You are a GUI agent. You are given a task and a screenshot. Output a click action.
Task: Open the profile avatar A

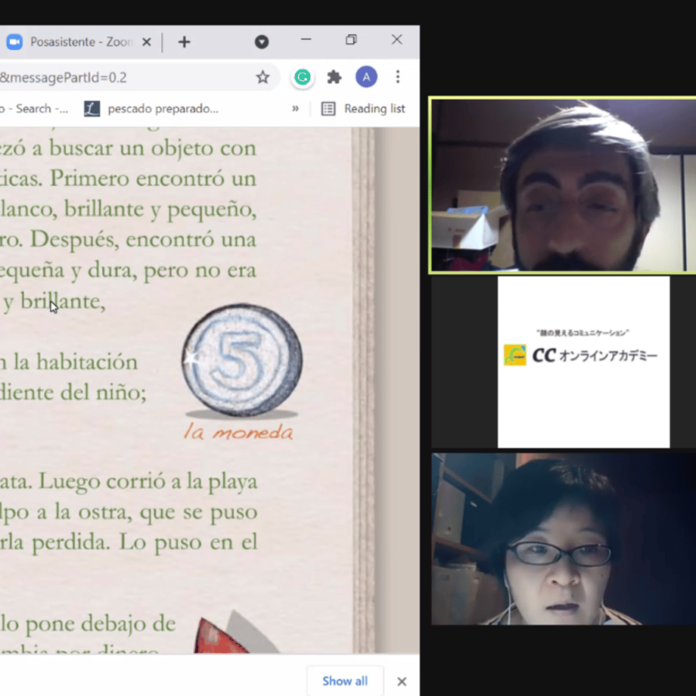(366, 77)
